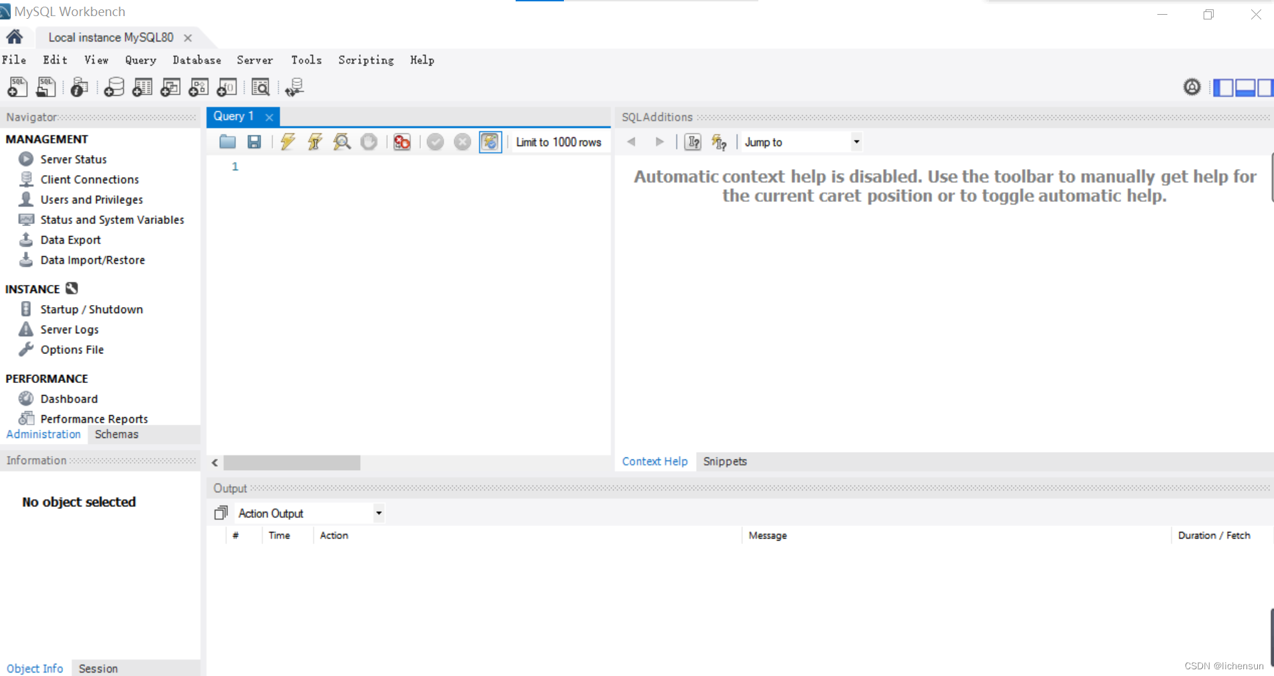Go forward in context help
The height and width of the screenshot is (676, 1274).
[x=659, y=142]
